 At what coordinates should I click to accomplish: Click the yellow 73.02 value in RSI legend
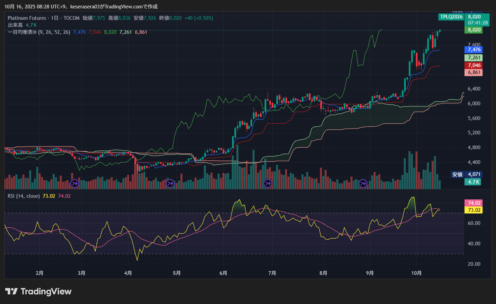click(49, 196)
